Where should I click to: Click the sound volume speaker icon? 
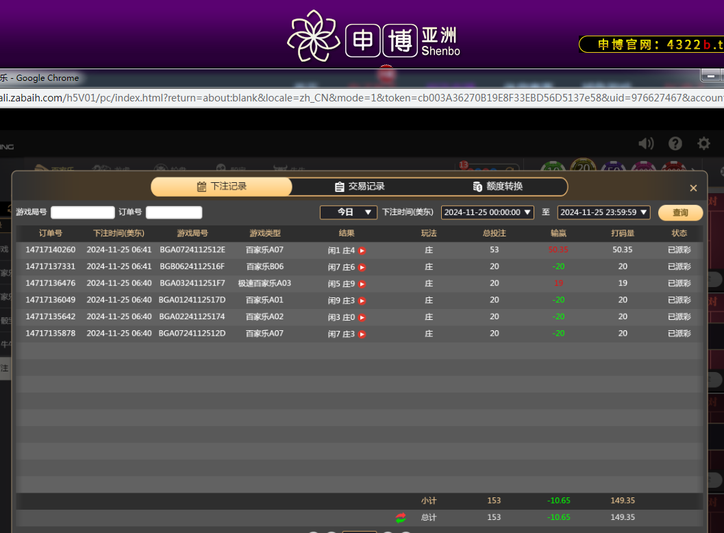point(645,143)
